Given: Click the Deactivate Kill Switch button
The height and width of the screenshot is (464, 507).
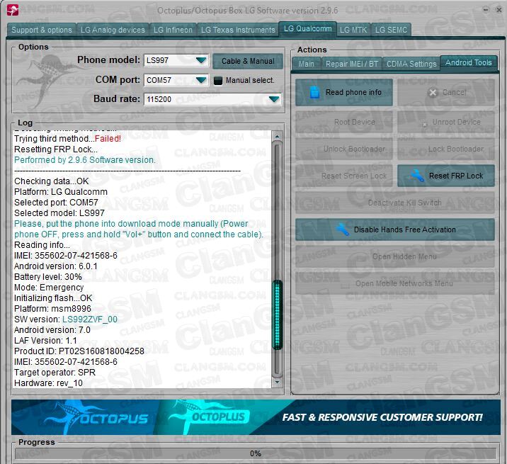Looking at the screenshot, I should pyautogui.click(x=395, y=203).
